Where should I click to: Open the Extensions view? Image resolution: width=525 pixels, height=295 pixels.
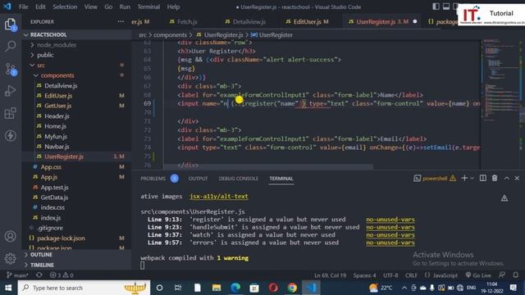point(11,113)
